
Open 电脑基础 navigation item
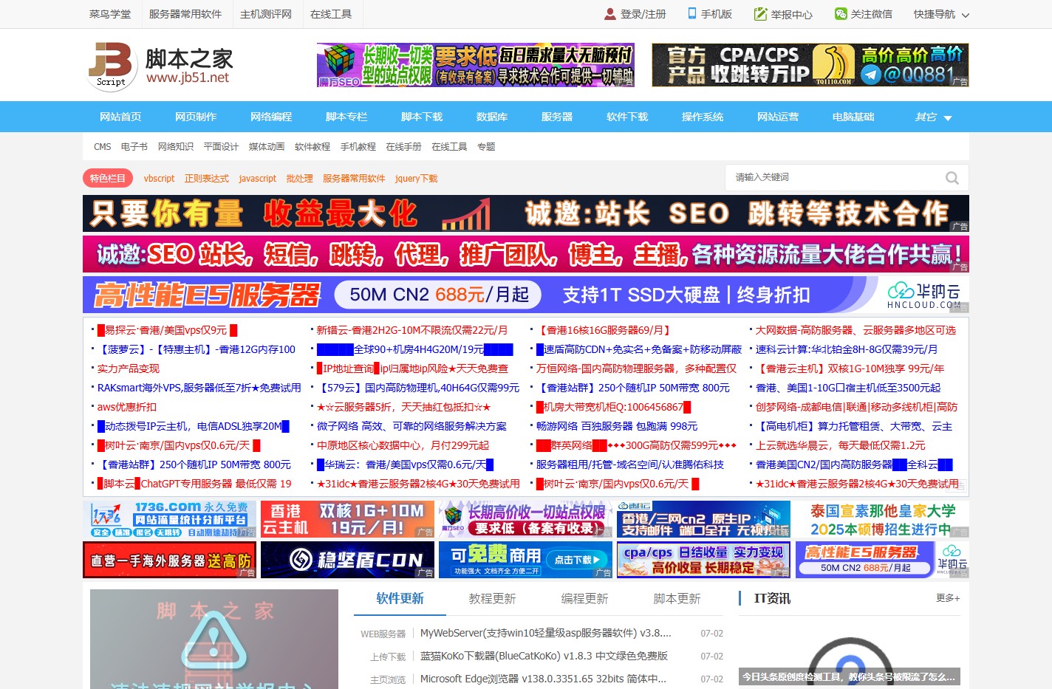[853, 117]
